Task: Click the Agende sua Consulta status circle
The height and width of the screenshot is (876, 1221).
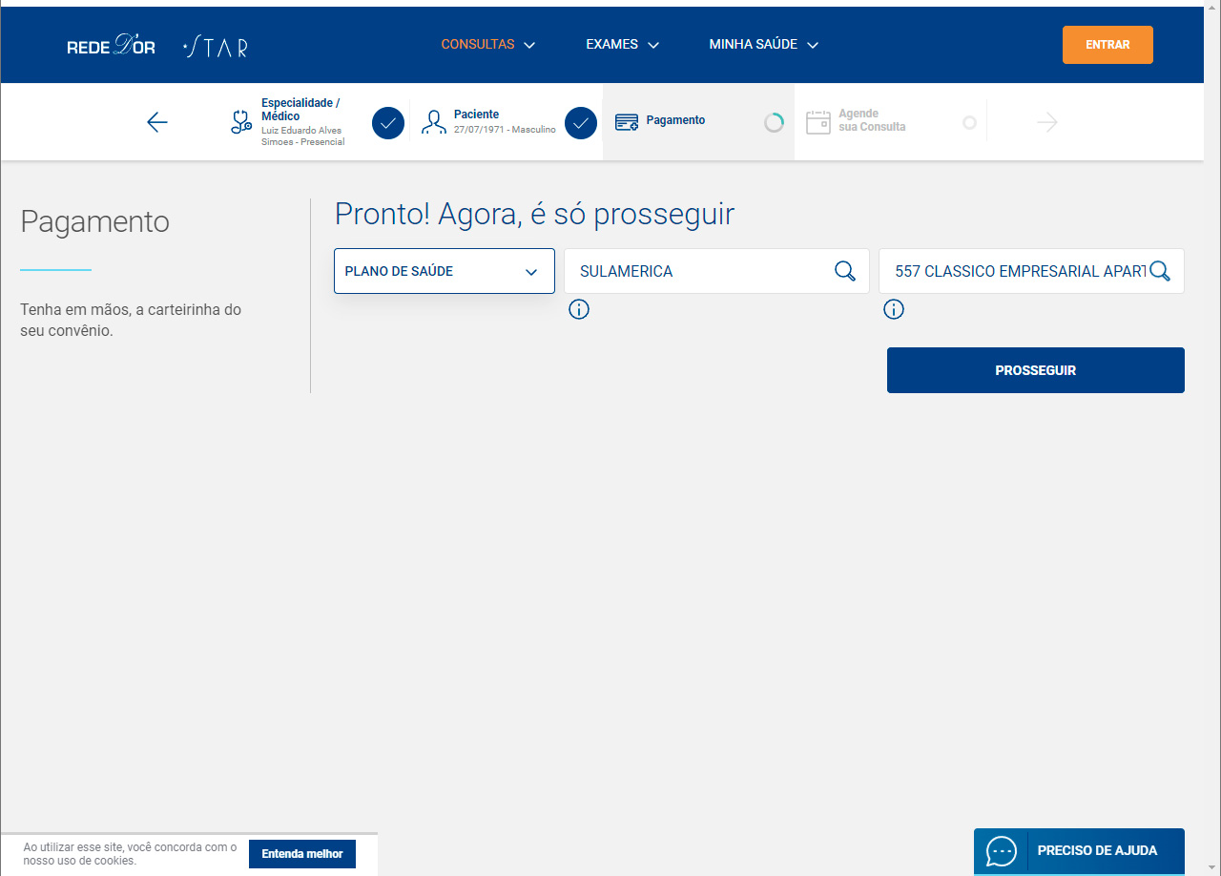Action: click(x=969, y=123)
